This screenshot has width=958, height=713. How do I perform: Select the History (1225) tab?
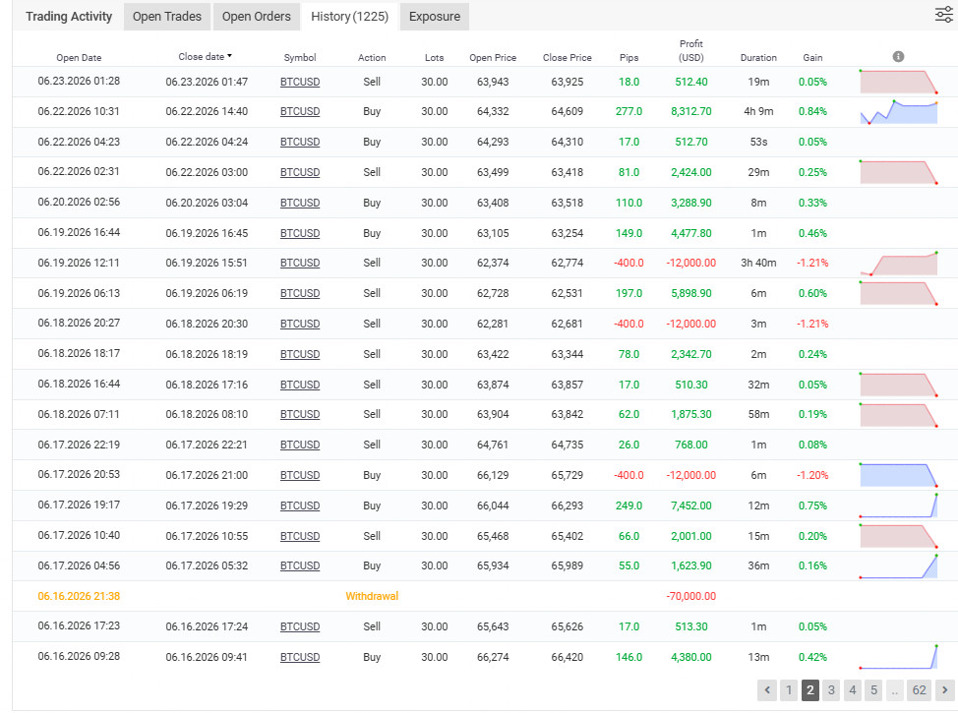point(349,17)
